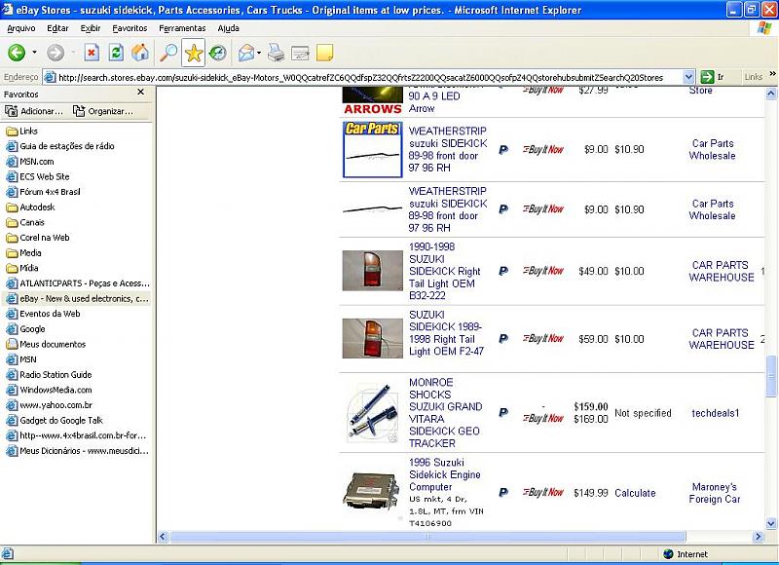The height and width of the screenshot is (565, 779).
Task: Refresh the page with the green arrows icon
Action: [x=116, y=53]
